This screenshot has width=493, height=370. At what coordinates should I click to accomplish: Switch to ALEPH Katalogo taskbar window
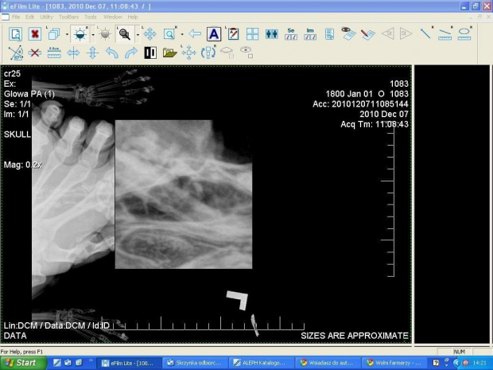(259, 362)
